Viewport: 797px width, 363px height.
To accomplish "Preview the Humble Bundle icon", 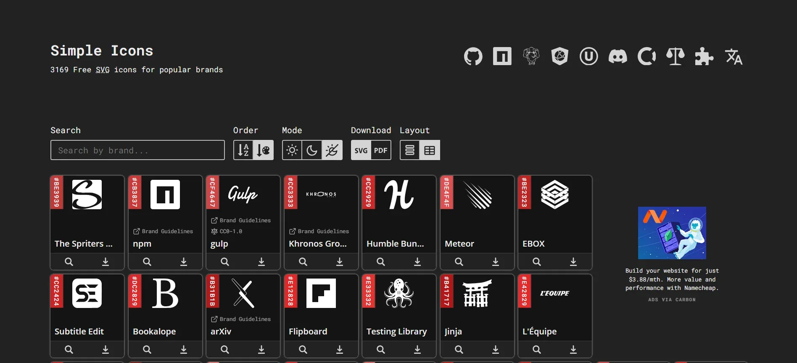I will 381,262.
